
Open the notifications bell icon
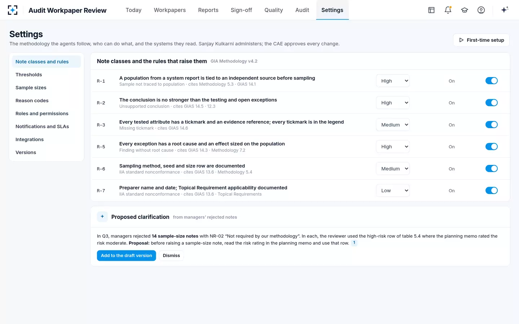448,10
